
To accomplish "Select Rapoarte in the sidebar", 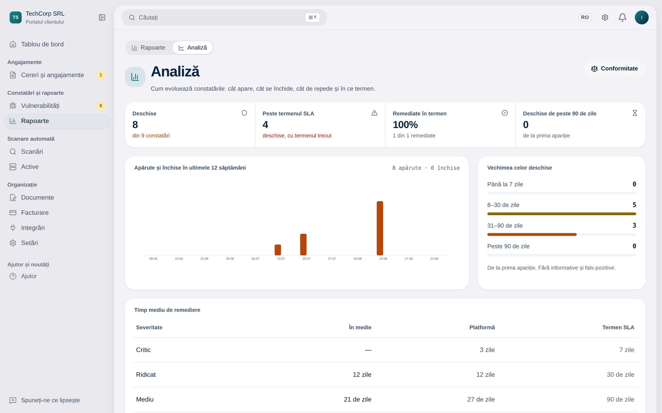I will (57, 121).
